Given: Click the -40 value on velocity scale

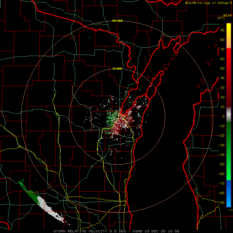Looking at the screenshot, I should click(221, 155).
